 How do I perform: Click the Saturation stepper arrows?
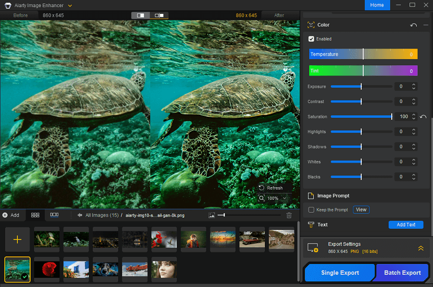[x=414, y=117]
